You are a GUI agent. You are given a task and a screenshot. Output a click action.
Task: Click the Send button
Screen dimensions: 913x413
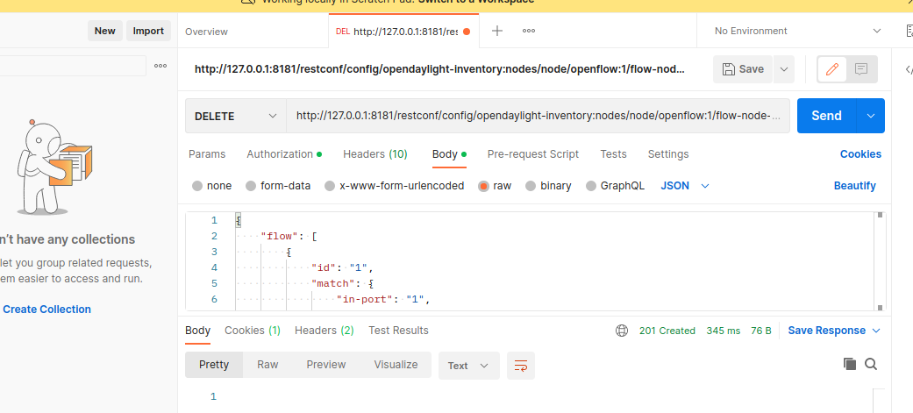pos(827,116)
